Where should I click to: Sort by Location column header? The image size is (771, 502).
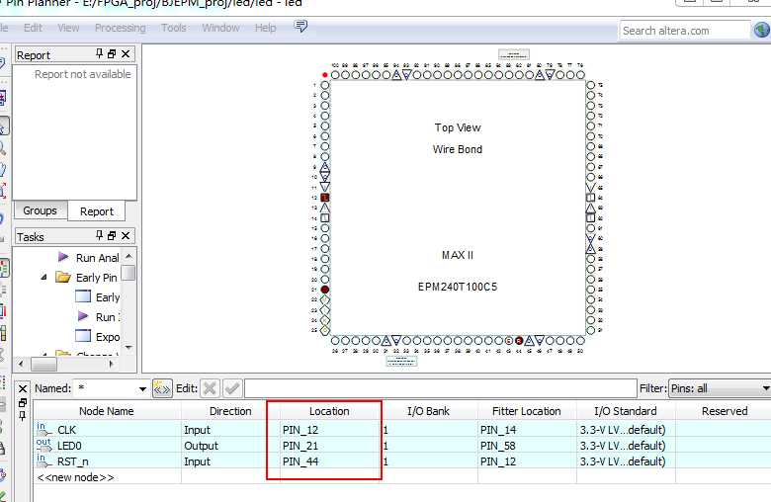pos(329,411)
